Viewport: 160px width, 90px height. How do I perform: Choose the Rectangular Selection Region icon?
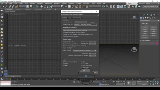34,6
